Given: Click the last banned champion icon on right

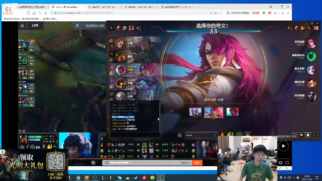Looking at the screenshot, I should 316,28.
